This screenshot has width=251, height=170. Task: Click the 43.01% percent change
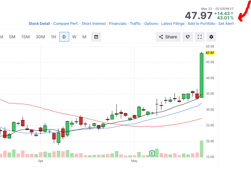coord(225,18)
